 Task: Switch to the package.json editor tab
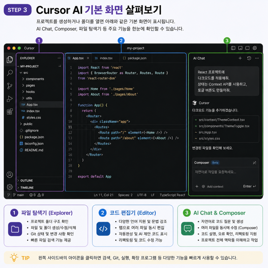coord(136,58)
